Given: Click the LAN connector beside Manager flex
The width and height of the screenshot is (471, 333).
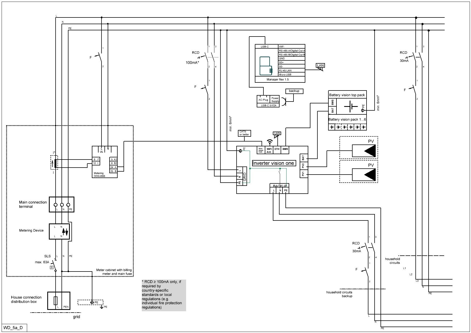Looking at the screenshot, I should point(320,66).
